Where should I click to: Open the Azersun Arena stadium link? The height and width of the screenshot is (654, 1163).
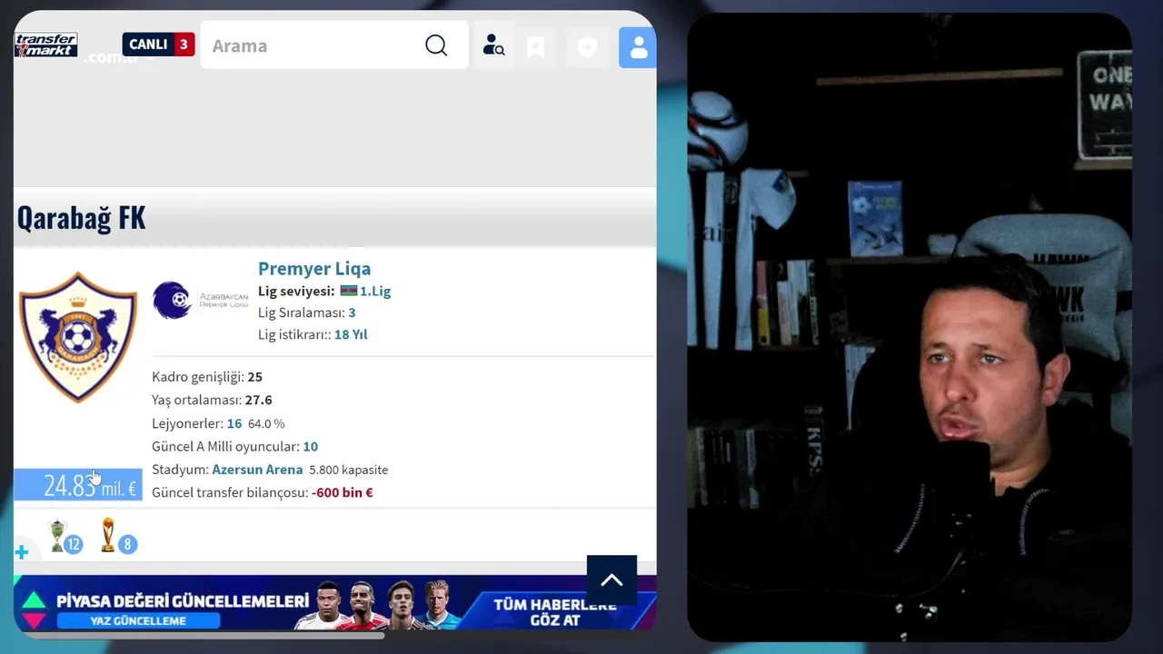tap(257, 470)
